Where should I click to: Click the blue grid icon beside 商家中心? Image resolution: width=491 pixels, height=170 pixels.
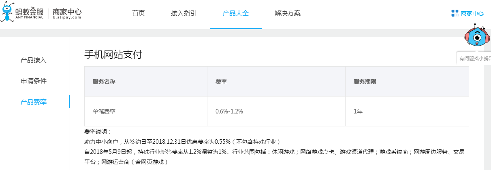click(x=455, y=13)
